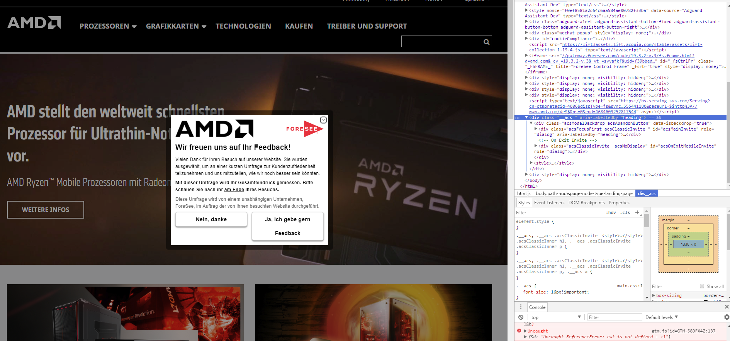This screenshot has width=730, height=341.
Task: Open Kaufen menu item
Action: [299, 26]
